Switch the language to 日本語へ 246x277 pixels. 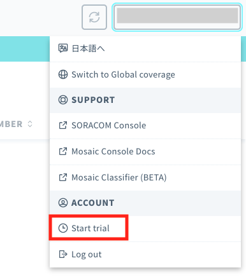[x=145, y=49]
